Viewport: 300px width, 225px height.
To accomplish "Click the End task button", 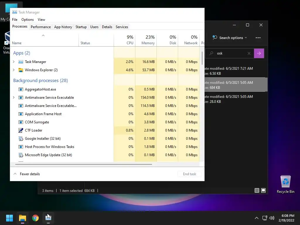I will tap(190, 174).
